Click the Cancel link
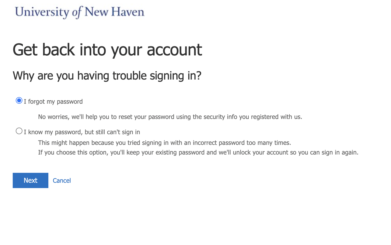391x245 pixels. pos(62,181)
